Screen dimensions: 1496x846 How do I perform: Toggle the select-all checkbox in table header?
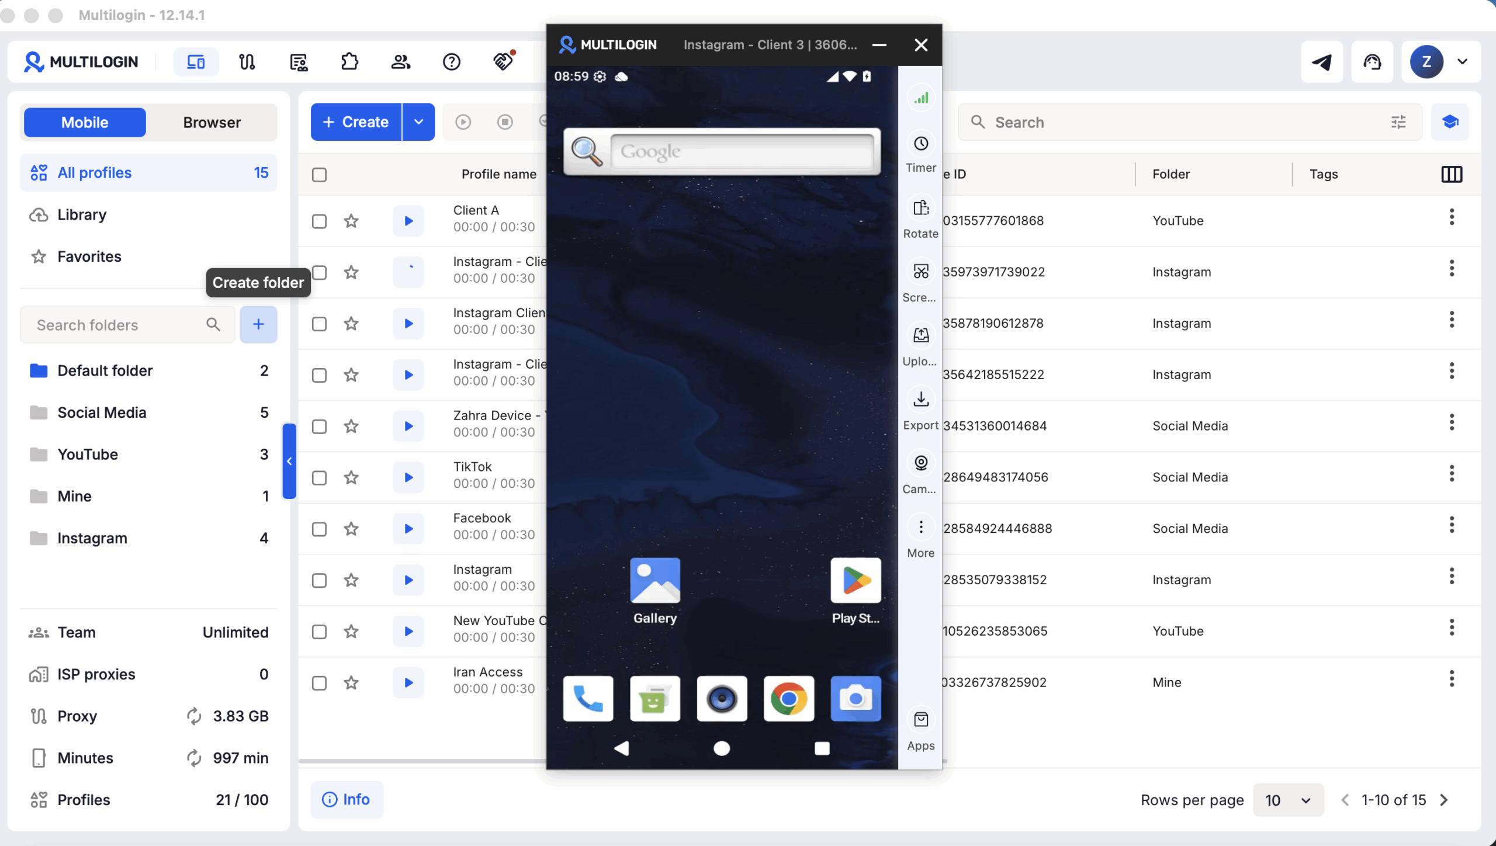tap(319, 175)
